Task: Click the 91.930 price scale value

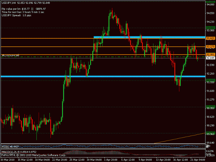Action: [x=210, y=82]
